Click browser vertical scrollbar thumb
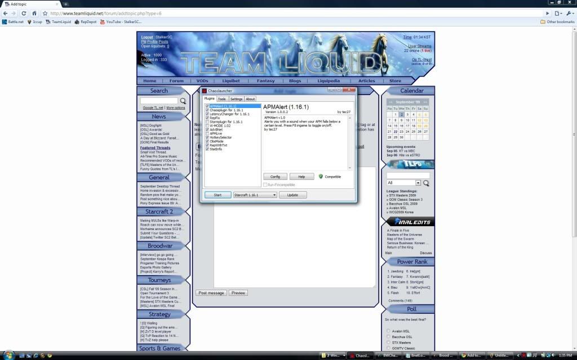The image size is (577, 360). [x=574, y=134]
